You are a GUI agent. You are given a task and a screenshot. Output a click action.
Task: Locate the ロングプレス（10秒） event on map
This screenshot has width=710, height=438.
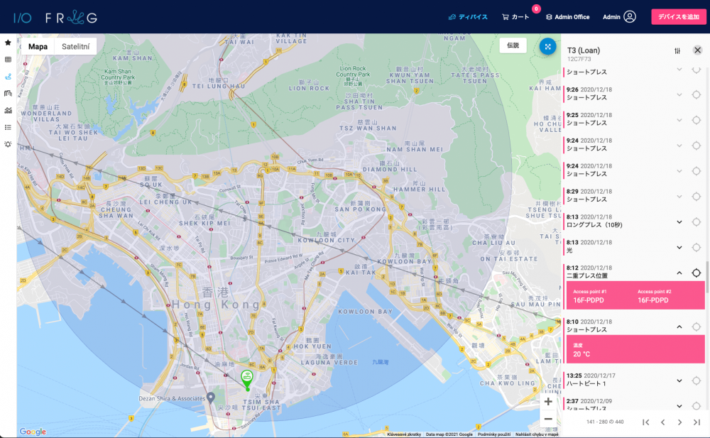(696, 222)
